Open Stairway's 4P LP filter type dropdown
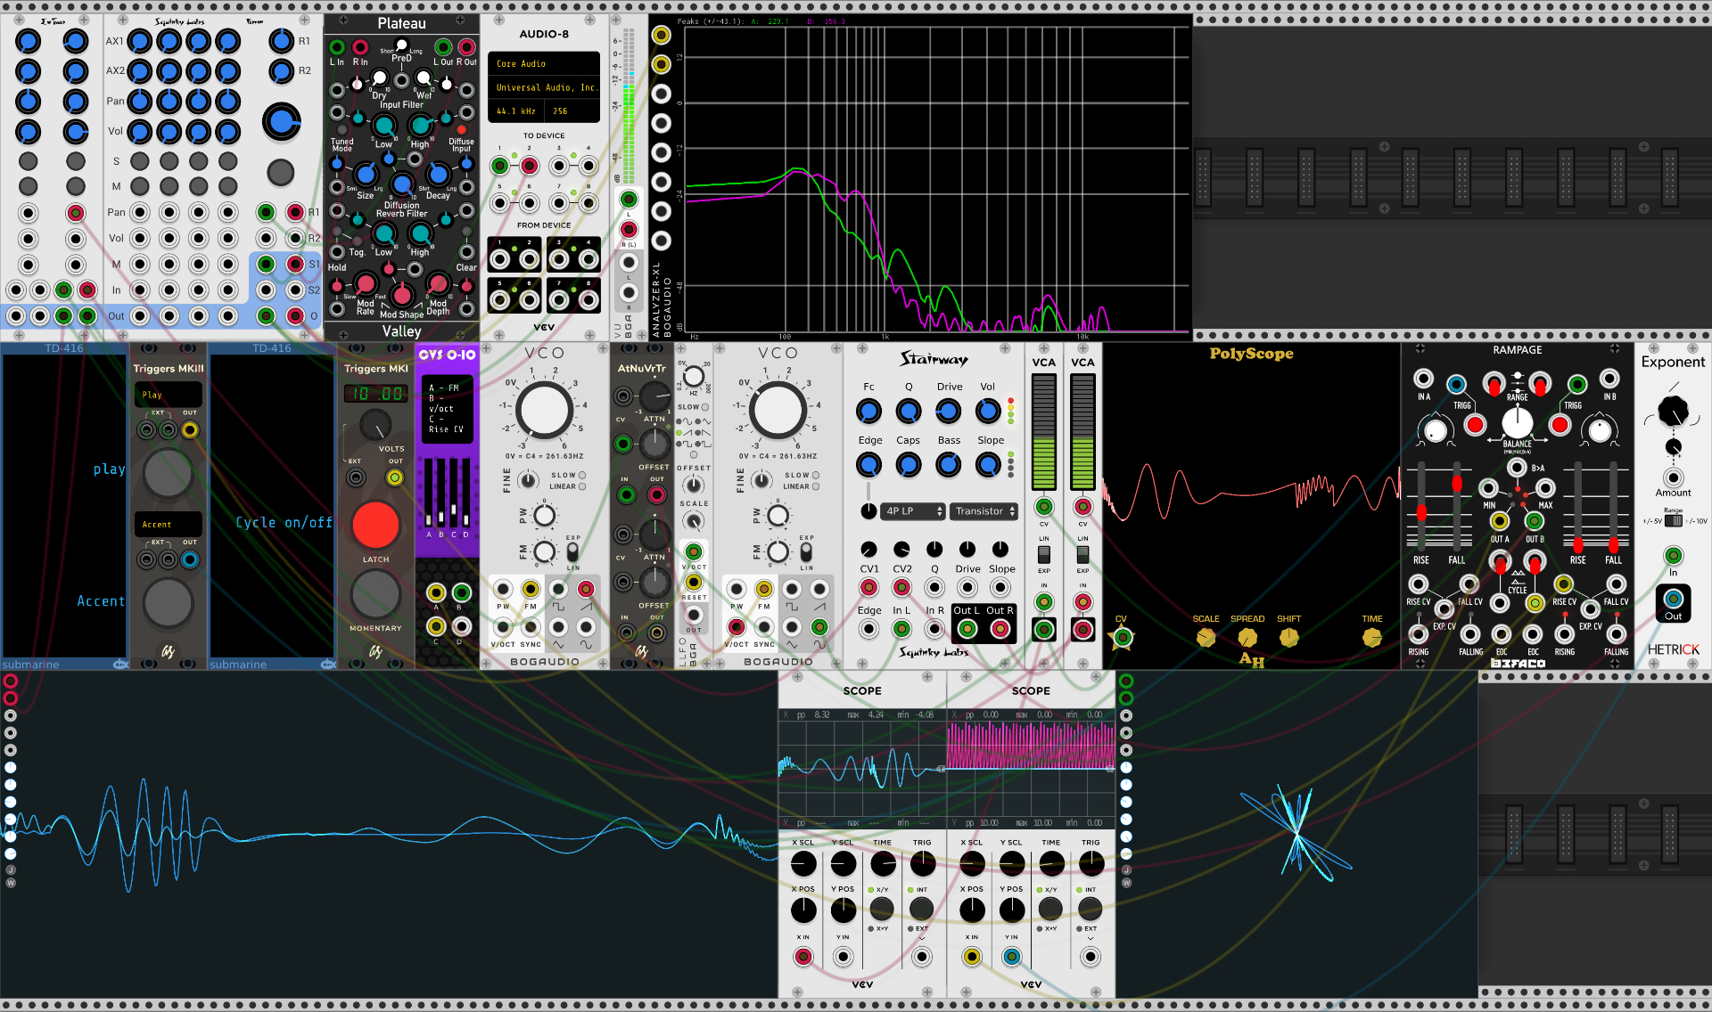Screen dimensions: 1712x1012 tap(912, 511)
